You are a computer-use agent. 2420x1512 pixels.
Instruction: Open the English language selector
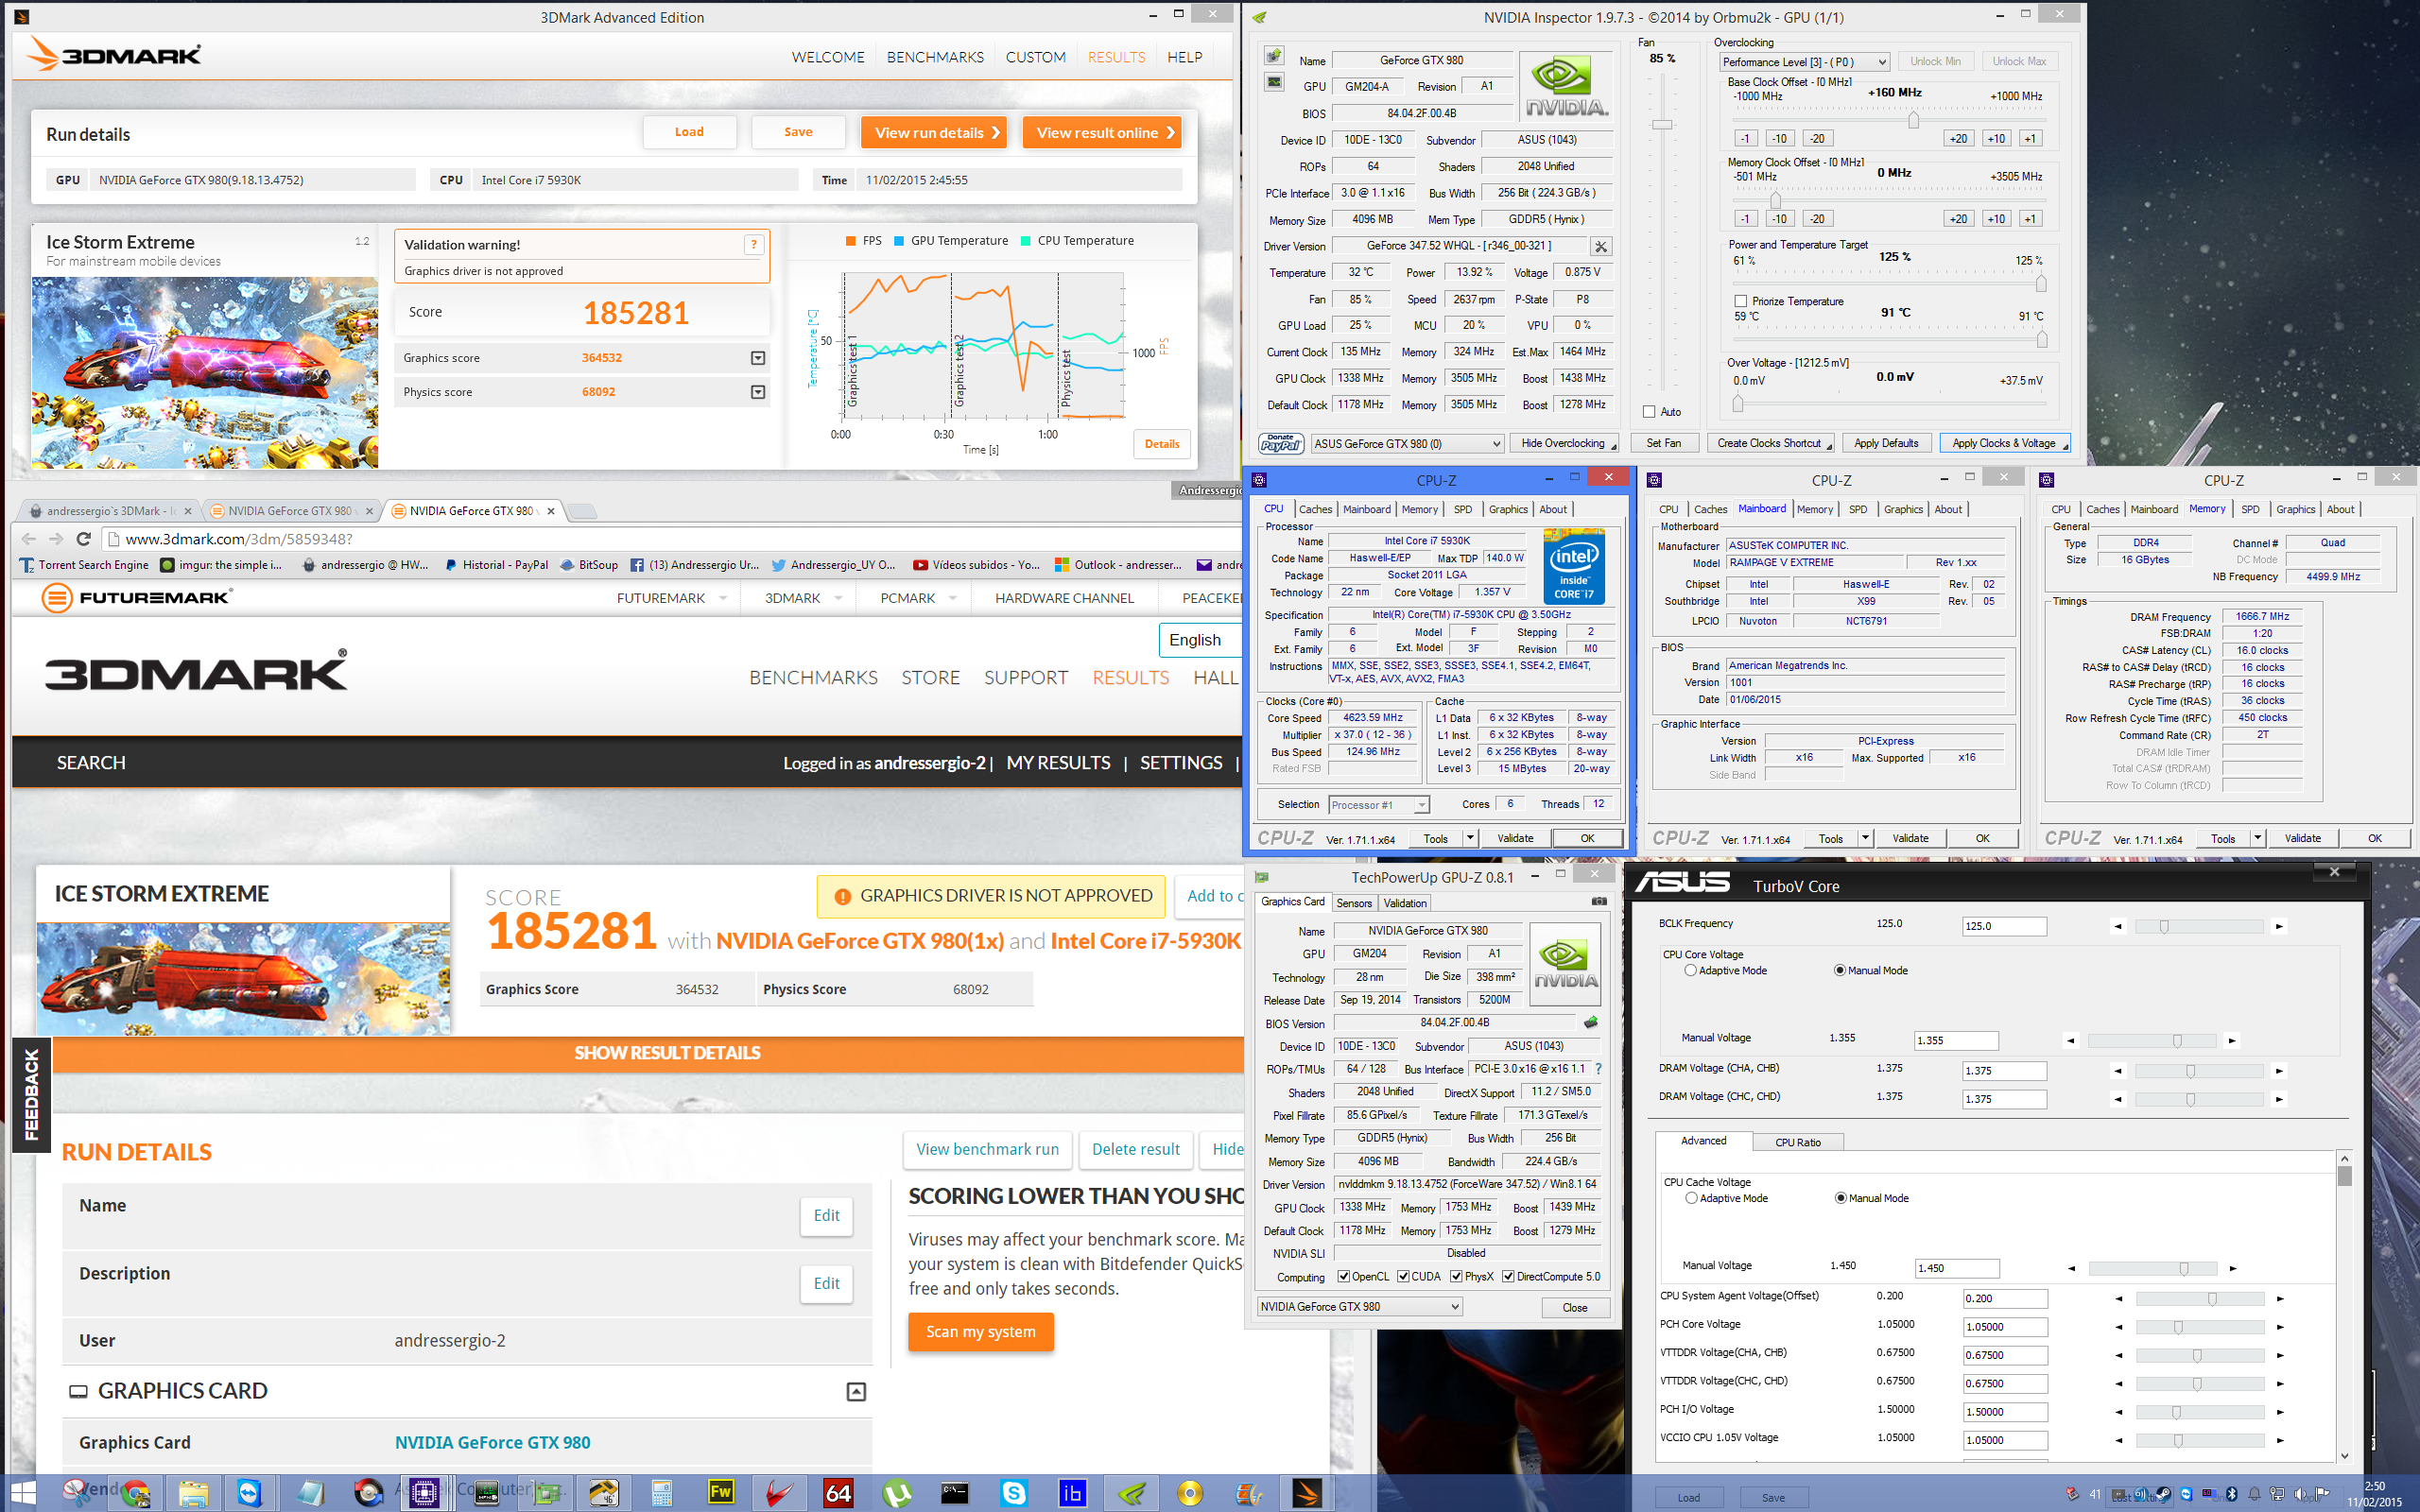(x=1200, y=640)
